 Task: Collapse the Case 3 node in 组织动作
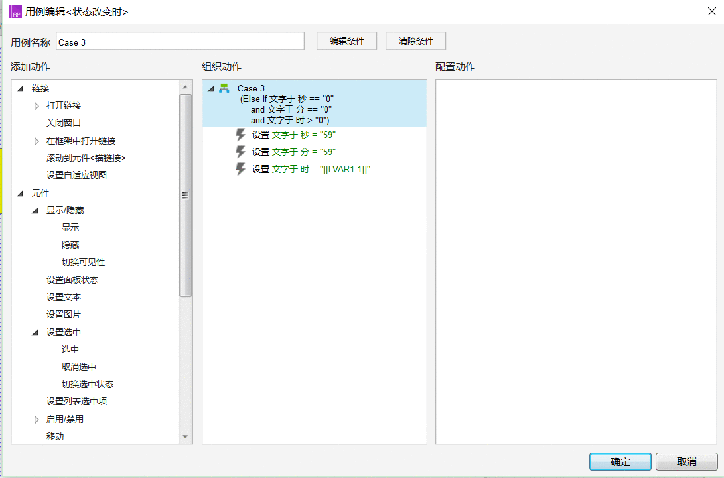point(211,89)
